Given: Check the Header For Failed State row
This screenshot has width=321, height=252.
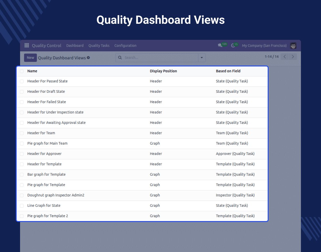Looking at the screenshot, I should (22, 102).
